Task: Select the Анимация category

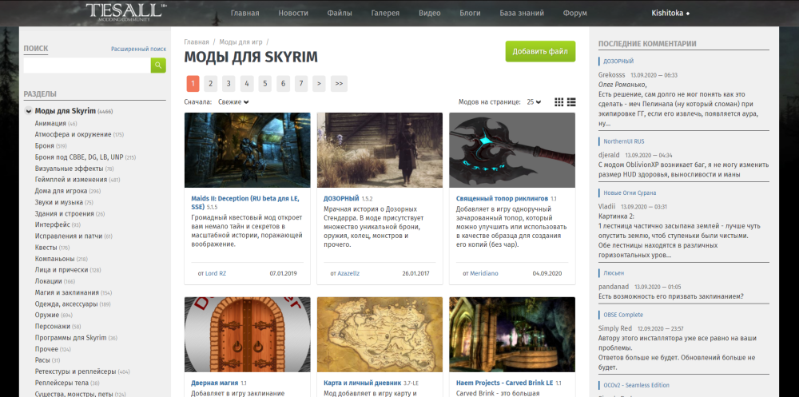Action: coord(50,123)
